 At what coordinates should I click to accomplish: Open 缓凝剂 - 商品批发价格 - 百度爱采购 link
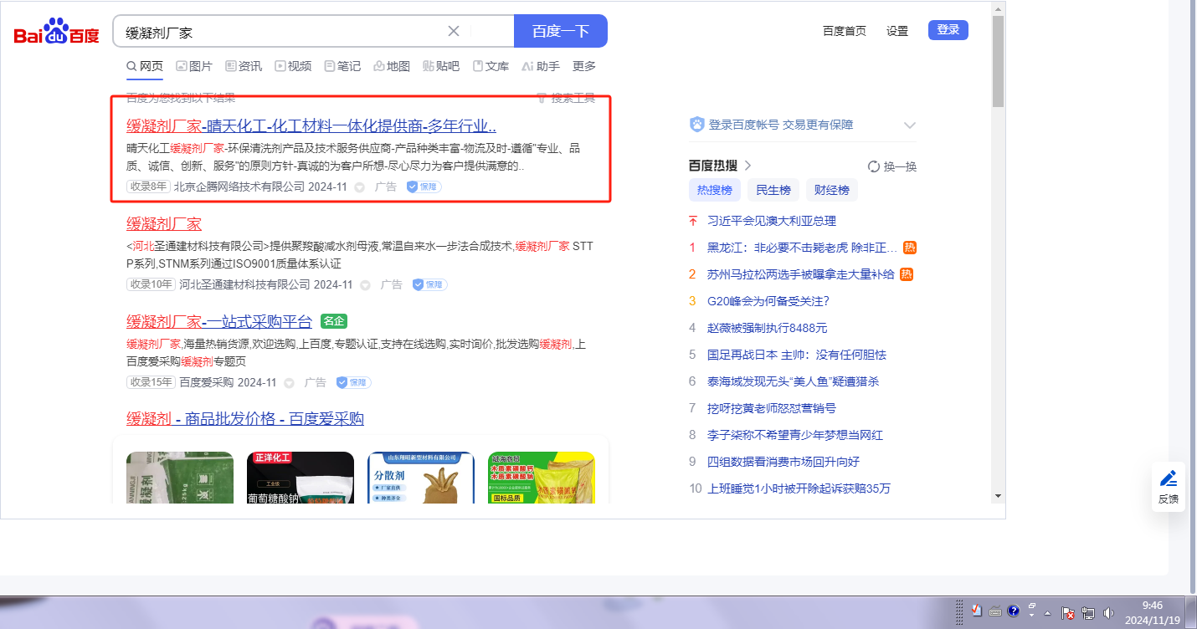pyautogui.click(x=245, y=419)
